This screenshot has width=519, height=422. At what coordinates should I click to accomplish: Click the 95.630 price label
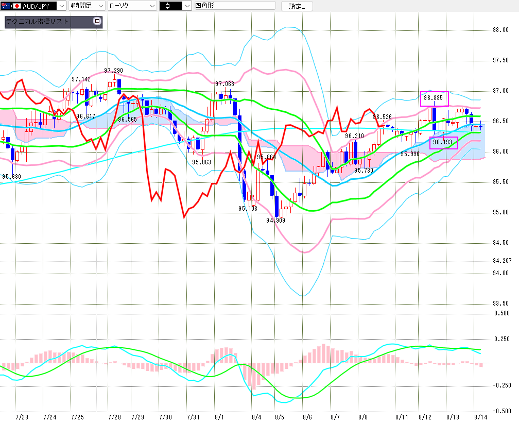pyautogui.click(x=11, y=177)
